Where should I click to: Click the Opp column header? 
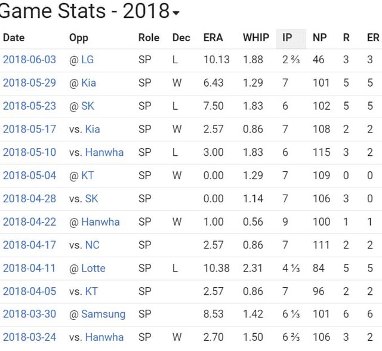[79, 38]
